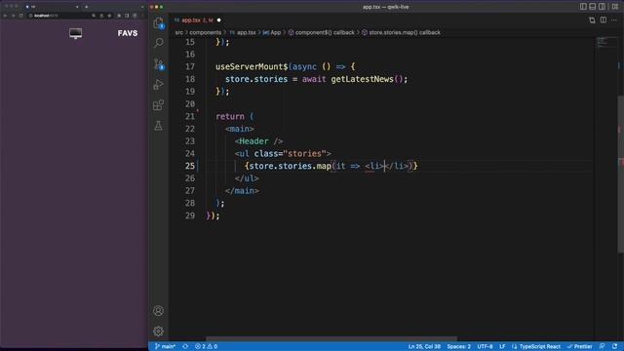The width and height of the screenshot is (624, 351).
Task: Open notifications bell in status bar
Action: [x=615, y=347]
